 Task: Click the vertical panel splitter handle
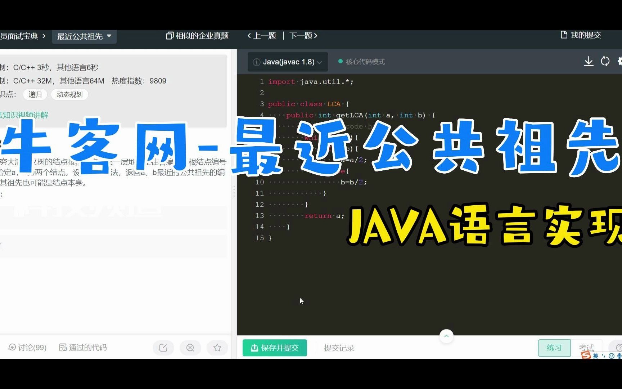pyautogui.click(x=234, y=191)
